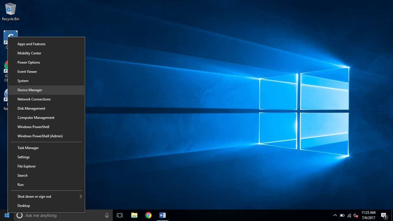Open the clock showing 11:23 AM
This screenshot has width=393, height=221.
click(x=368, y=215)
